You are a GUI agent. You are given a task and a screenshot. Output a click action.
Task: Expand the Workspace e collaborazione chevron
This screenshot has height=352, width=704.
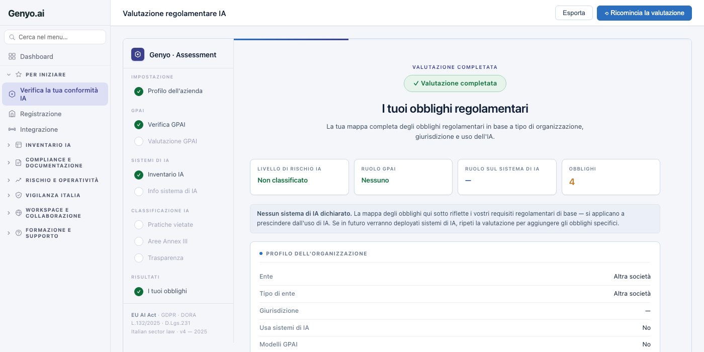tap(9, 213)
